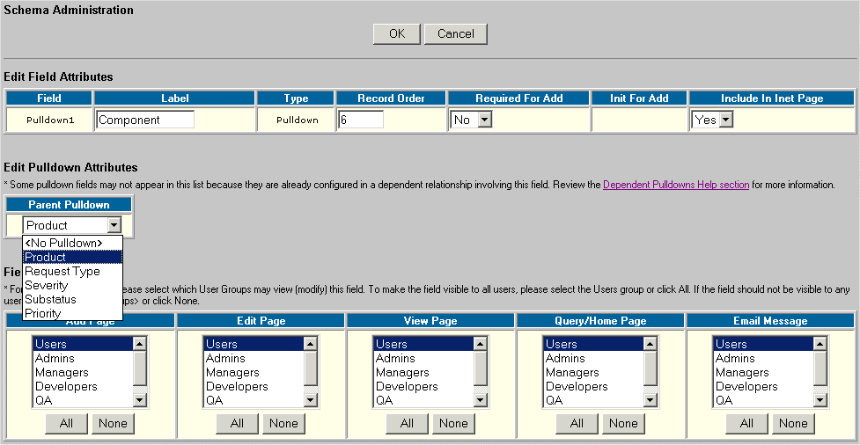Click the OK button
Screen dimensions: 860x445
click(396, 33)
